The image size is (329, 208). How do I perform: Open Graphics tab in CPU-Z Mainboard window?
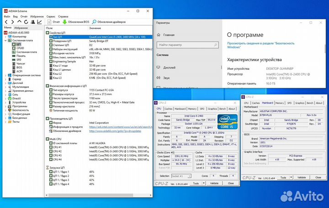300,103
